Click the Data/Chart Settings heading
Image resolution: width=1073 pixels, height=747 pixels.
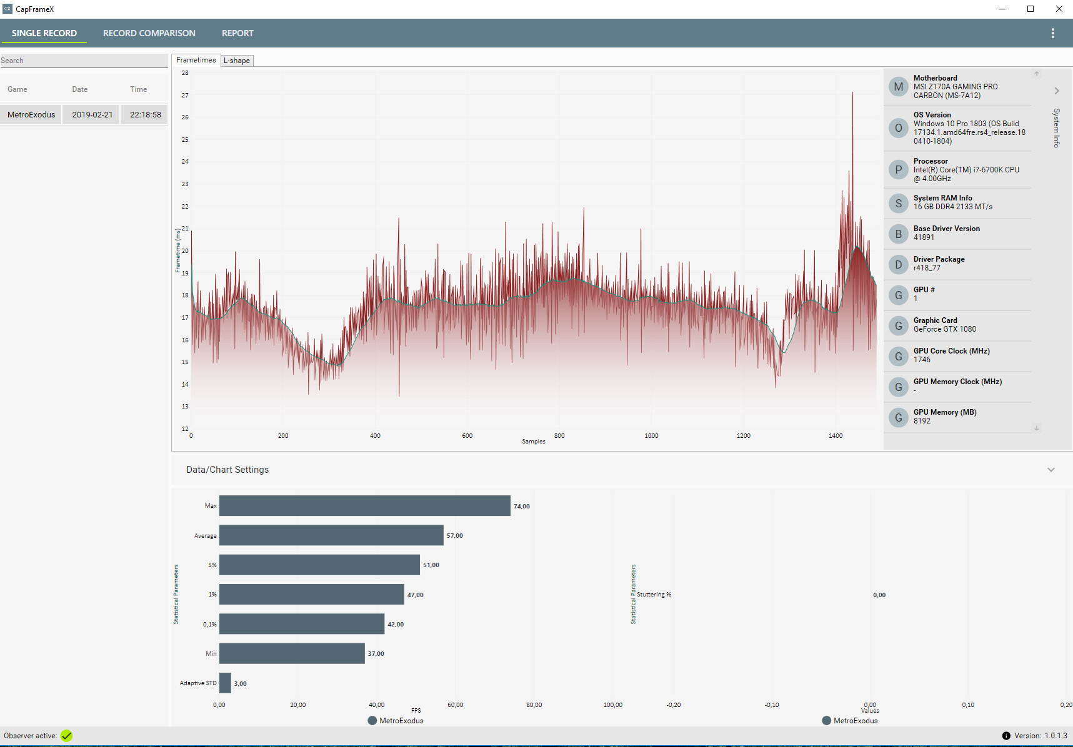click(227, 470)
